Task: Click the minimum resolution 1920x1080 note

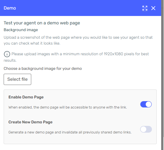Action: 76,57
